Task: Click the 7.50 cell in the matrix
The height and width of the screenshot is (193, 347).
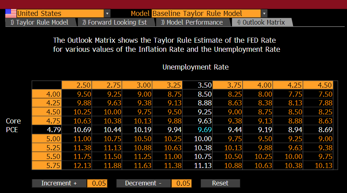Action: point(318,94)
